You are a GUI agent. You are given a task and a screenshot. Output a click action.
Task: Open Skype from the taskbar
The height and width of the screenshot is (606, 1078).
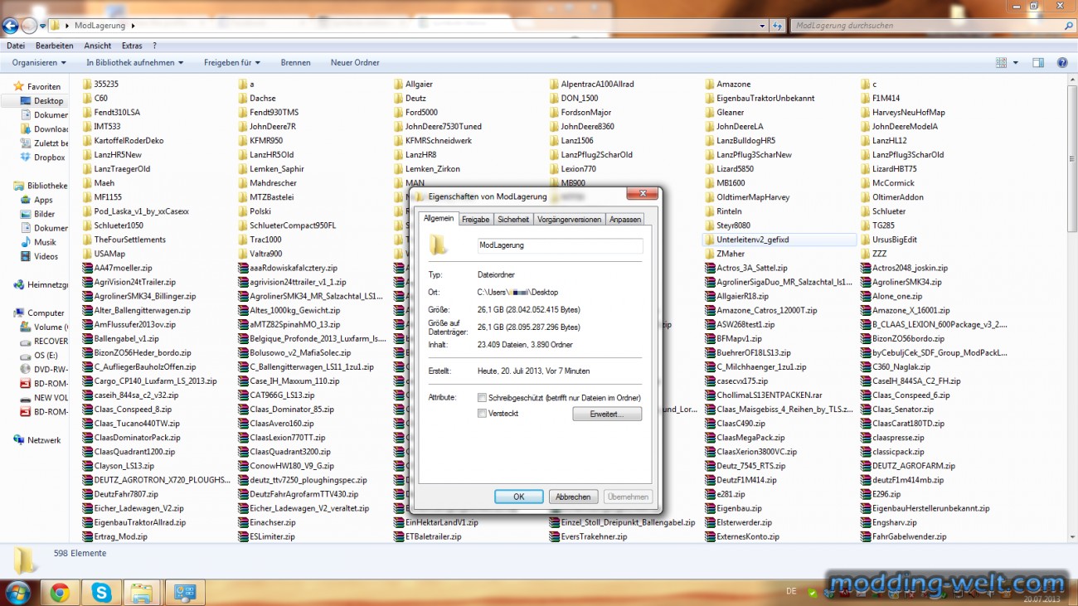pyautogui.click(x=101, y=593)
